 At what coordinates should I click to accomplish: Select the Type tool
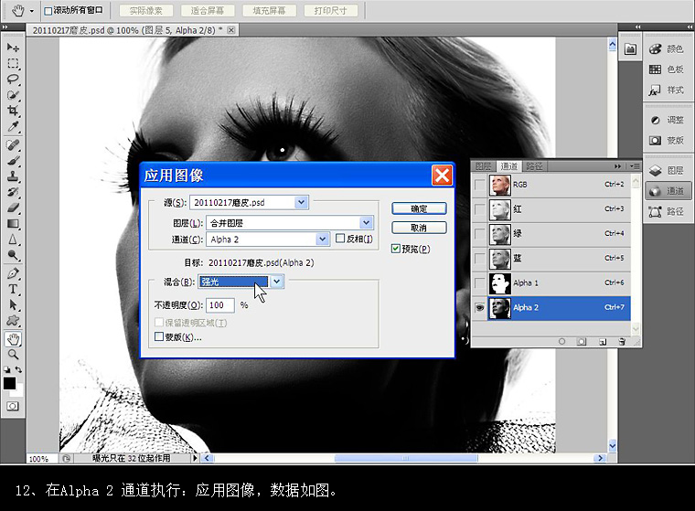pos(13,289)
